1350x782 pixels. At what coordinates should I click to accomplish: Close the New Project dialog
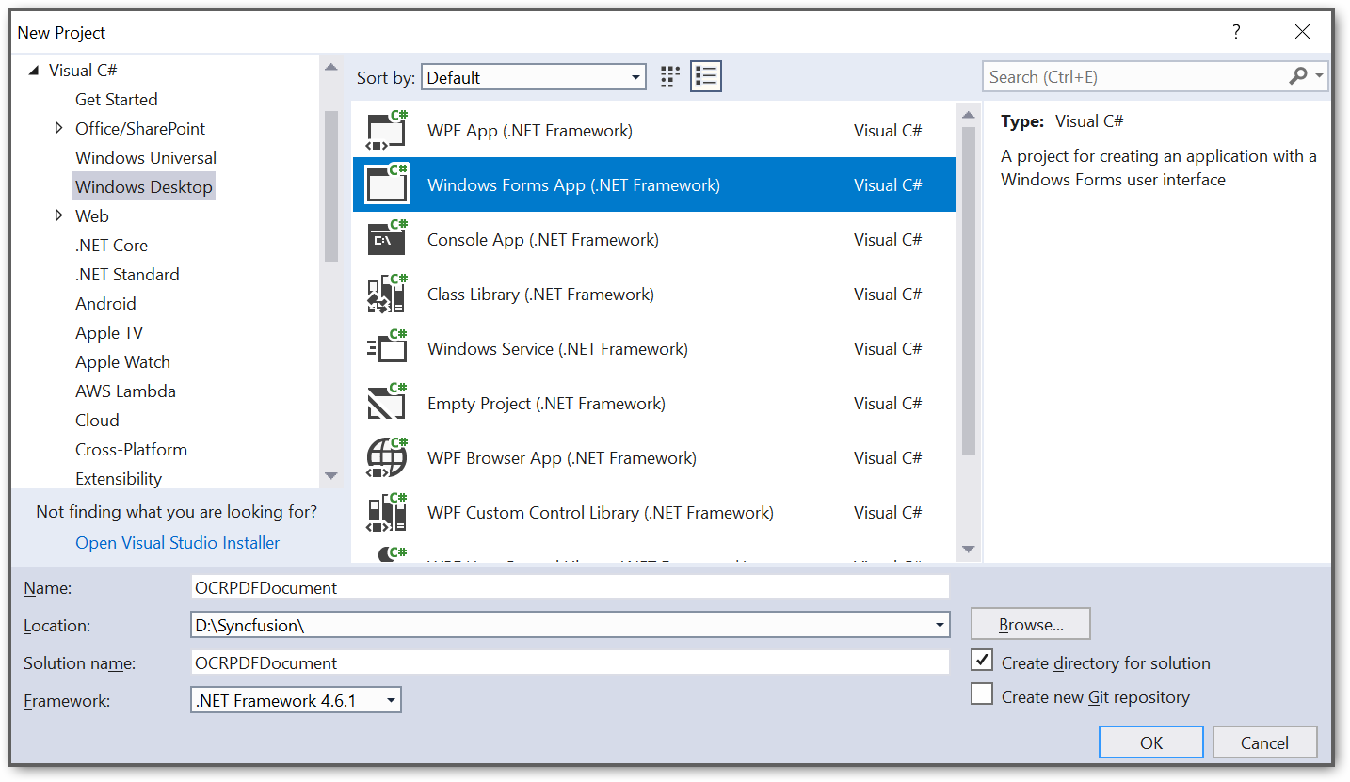click(1302, 32)
